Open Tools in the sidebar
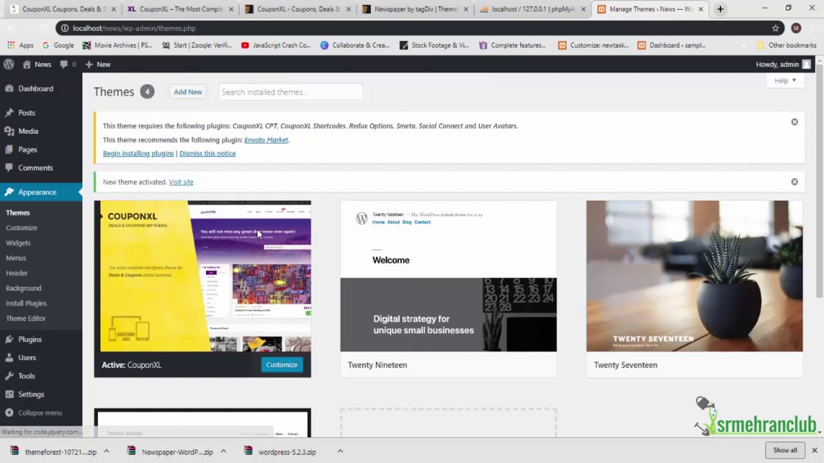824x463 pixels. point(41,376)
